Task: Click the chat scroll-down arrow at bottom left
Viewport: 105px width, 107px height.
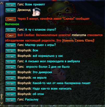Action: [x=2, y=103]
